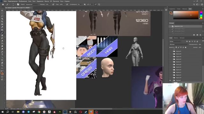Open the Редактирование menu
204x114 pixels.
tap(13, 1)
